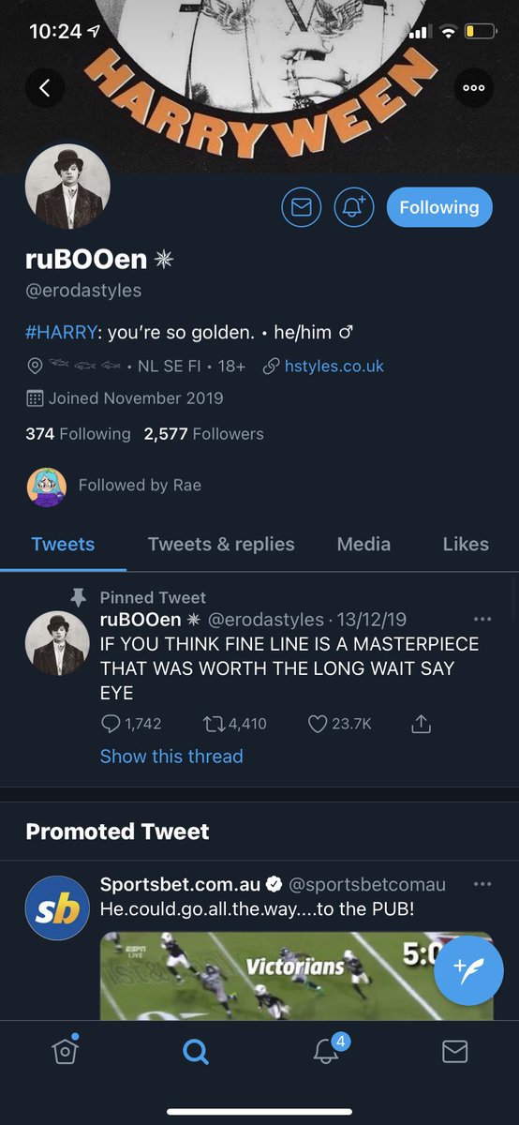Image resolution: width=519 pixels, height=1125 pixels.
Task: Toggle the Following button
Action: [x=438, y=208]
